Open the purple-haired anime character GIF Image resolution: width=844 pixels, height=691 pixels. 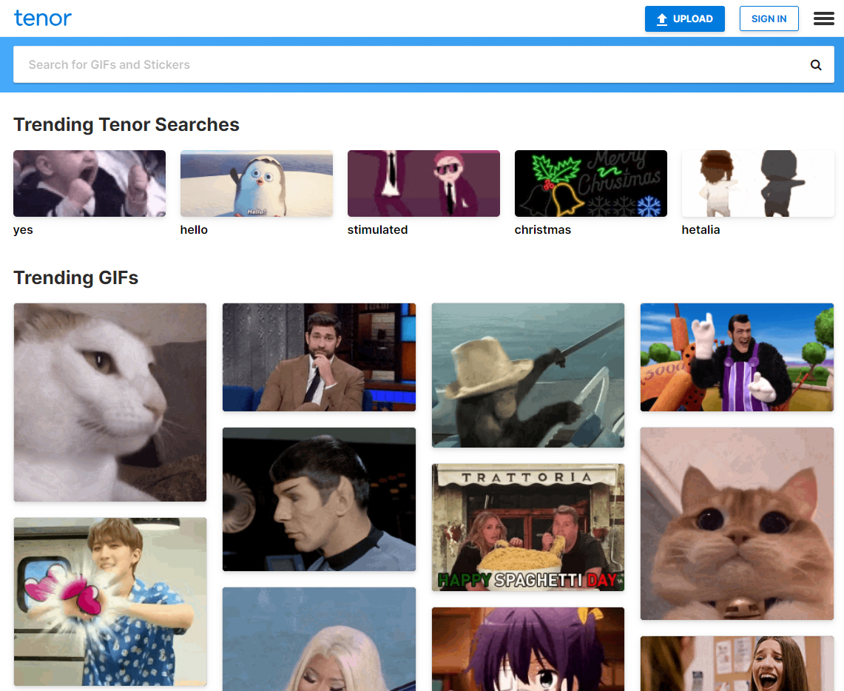coord(528,649)
